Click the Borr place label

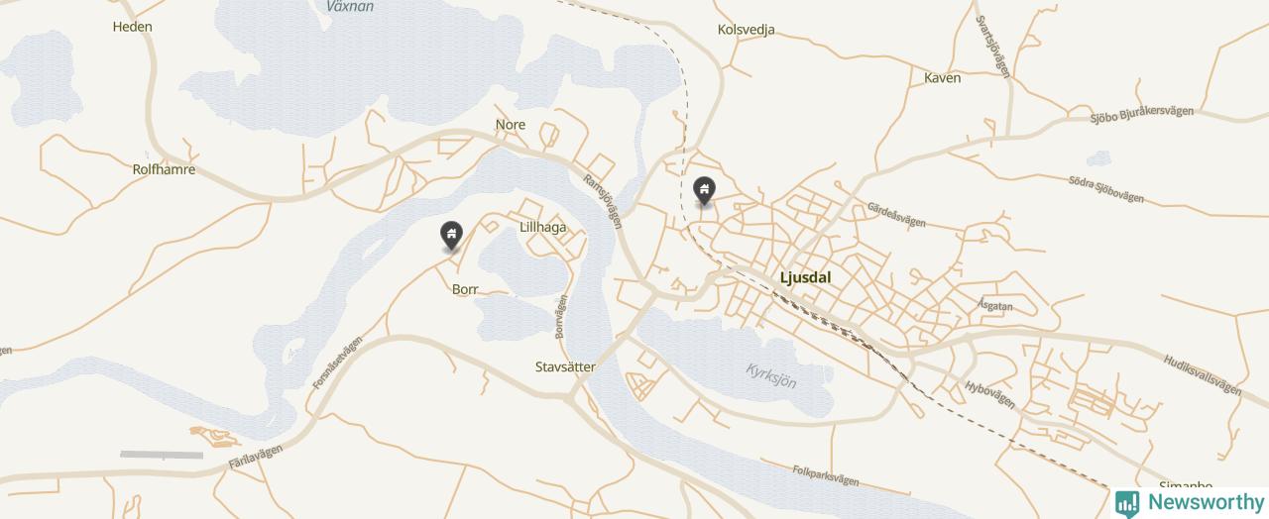tap(465, 290)
